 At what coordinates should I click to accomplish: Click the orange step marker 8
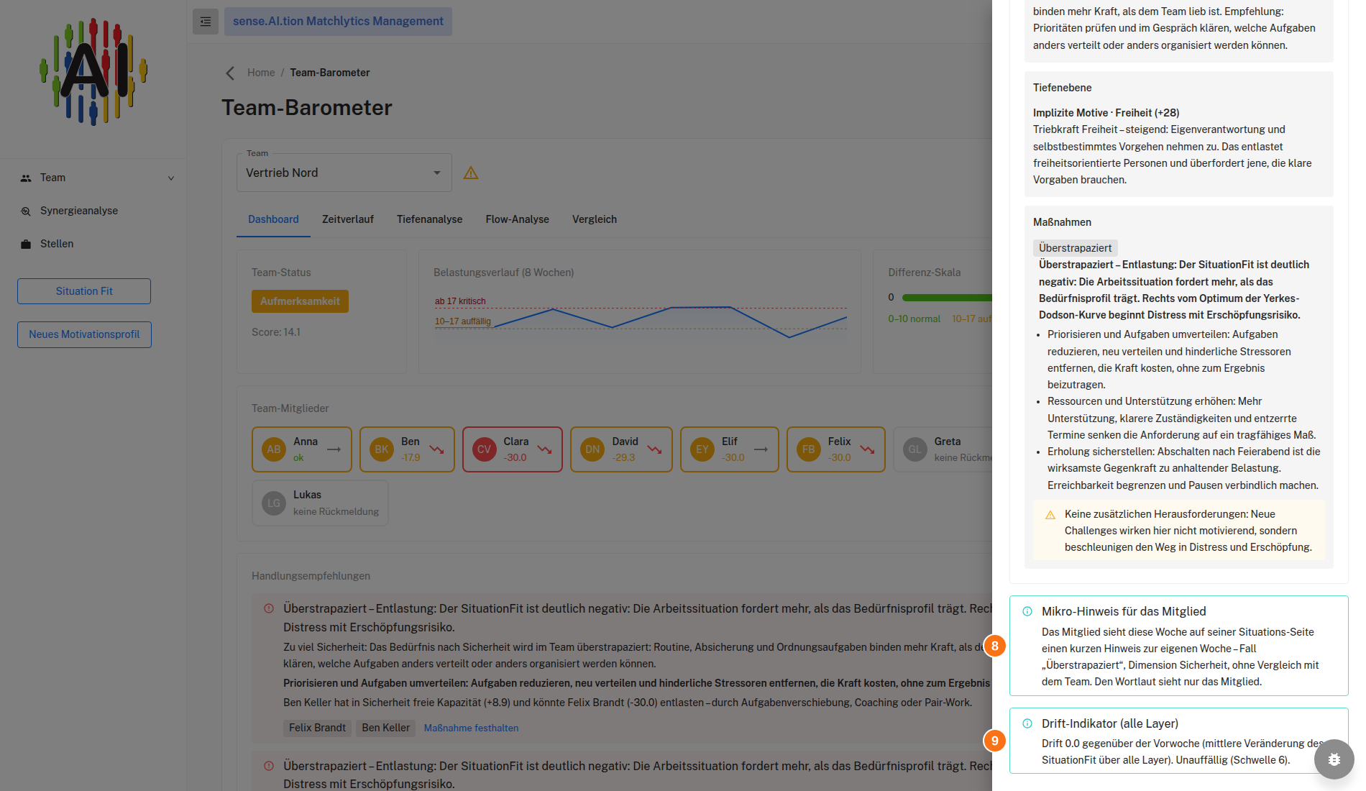click(x=995, y=646)
